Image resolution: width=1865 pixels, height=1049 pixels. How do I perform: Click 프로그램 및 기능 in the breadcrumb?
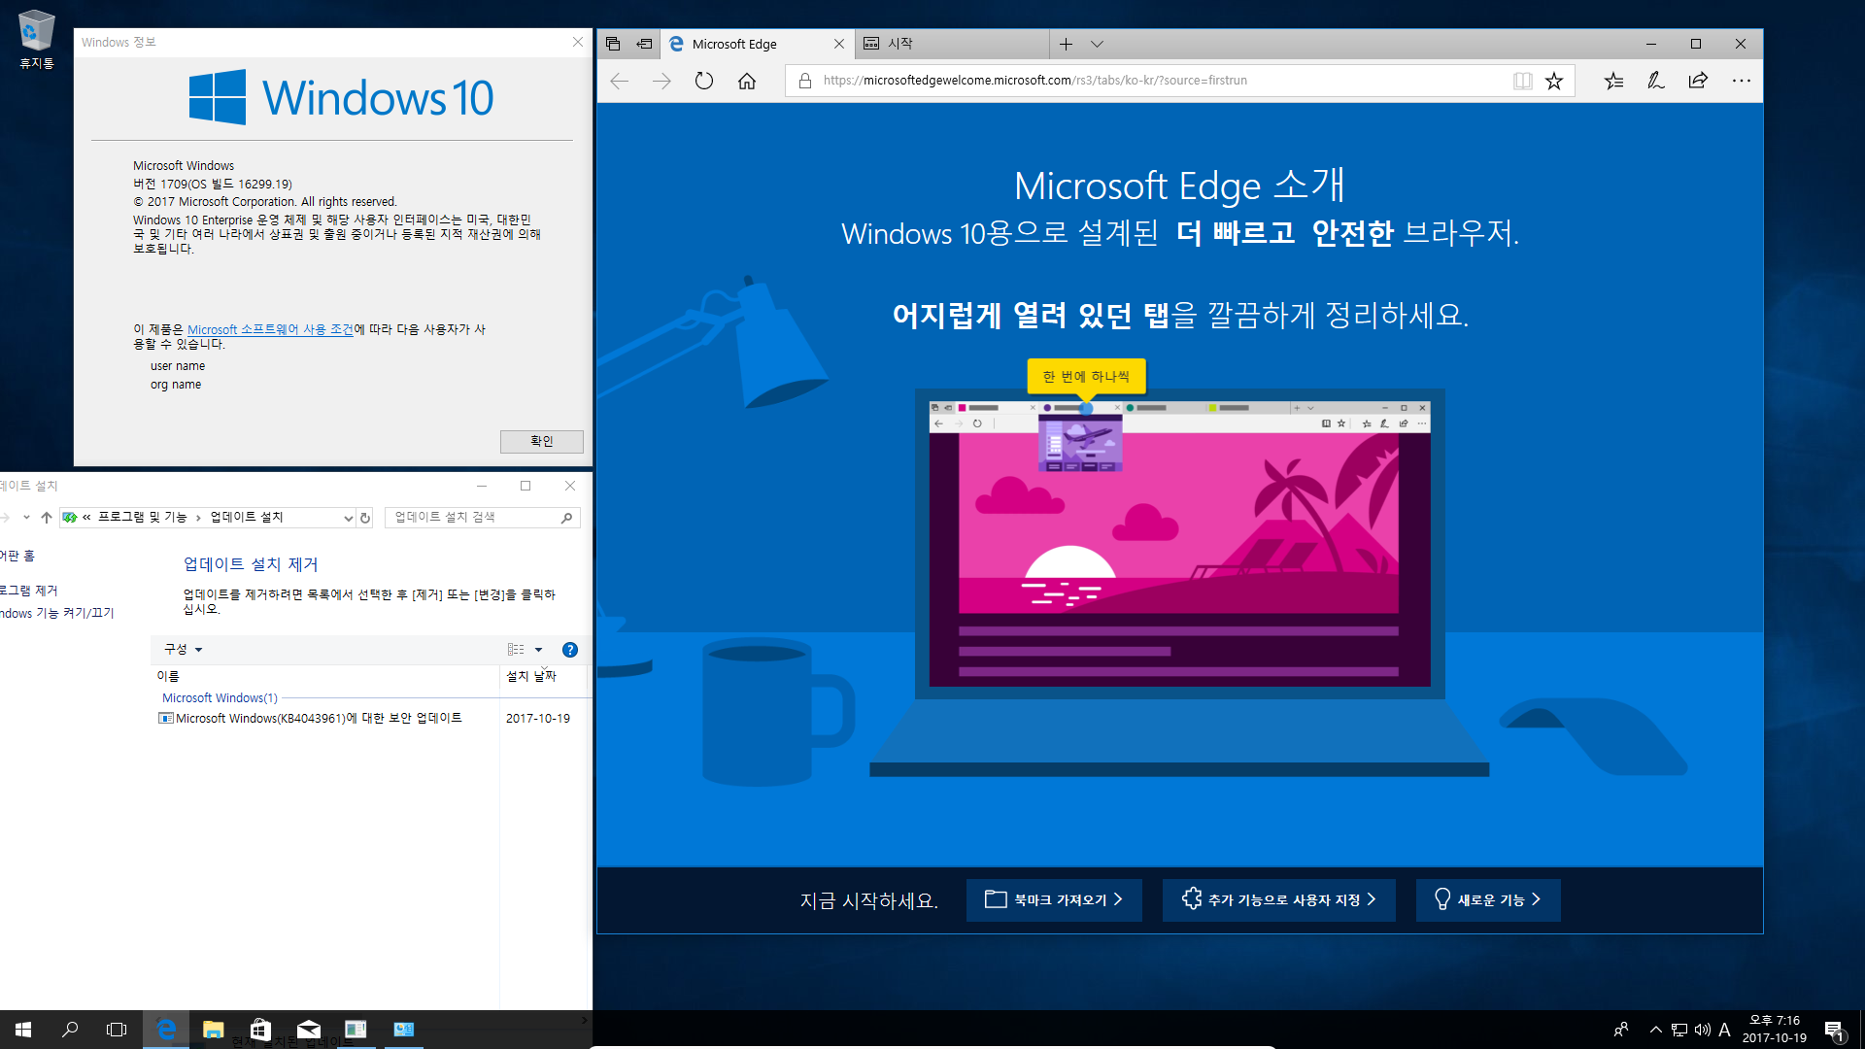[x=142, y=518]
